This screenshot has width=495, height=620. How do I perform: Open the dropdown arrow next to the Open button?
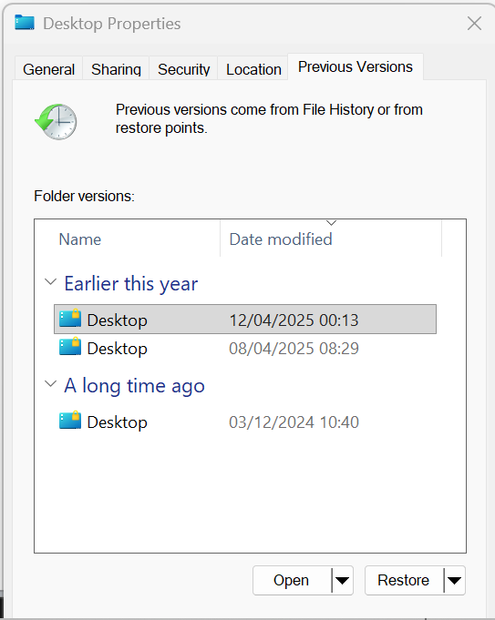[342, 581]
